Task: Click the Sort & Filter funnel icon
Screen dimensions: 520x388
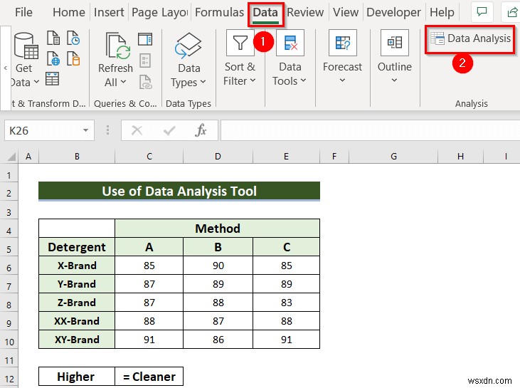Action: [240, 43]
